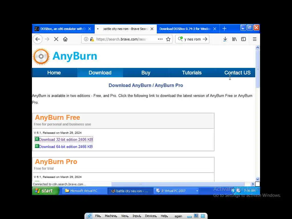Click the horizontal scrollbar thumb
The height and width of the screenshot is (219, 292).
tap(178, 184)
